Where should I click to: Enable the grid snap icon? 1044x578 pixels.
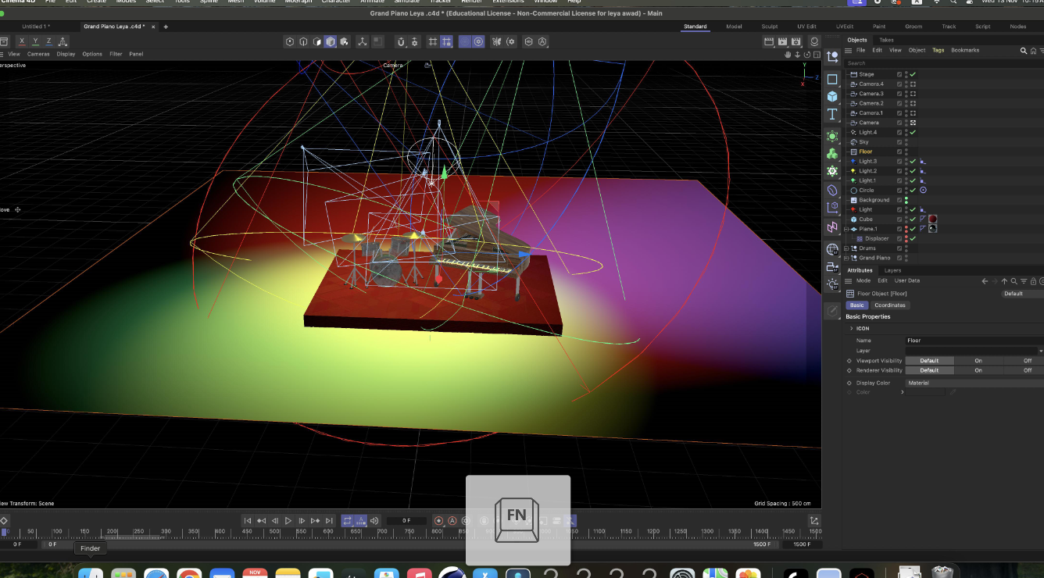(x=432, y=41)
